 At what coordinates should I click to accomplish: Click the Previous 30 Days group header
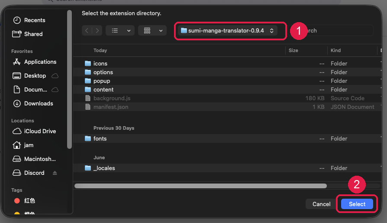coord(114,128)
